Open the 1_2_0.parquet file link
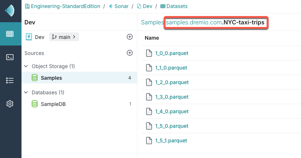 172,82
